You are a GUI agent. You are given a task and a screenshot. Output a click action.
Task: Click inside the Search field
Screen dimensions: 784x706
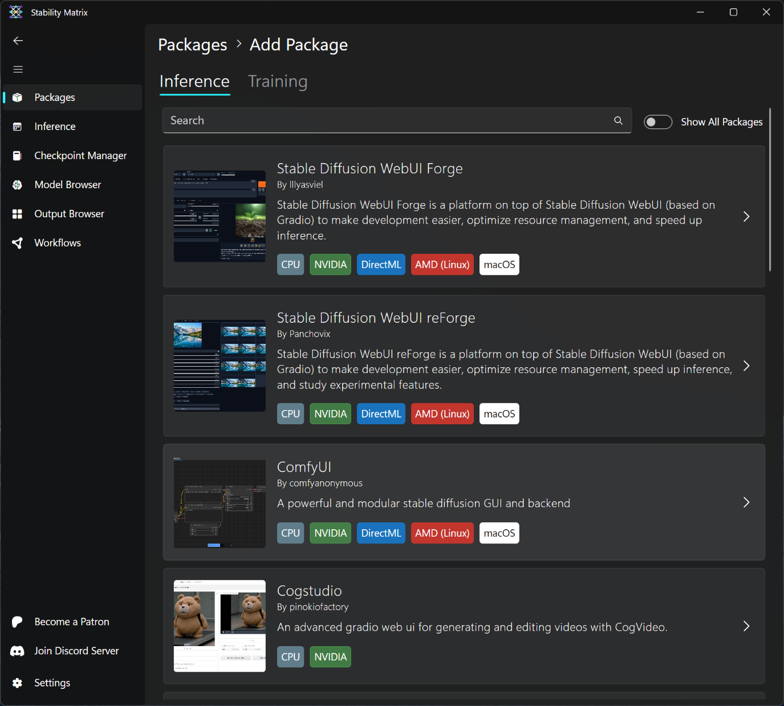(388, 120)
